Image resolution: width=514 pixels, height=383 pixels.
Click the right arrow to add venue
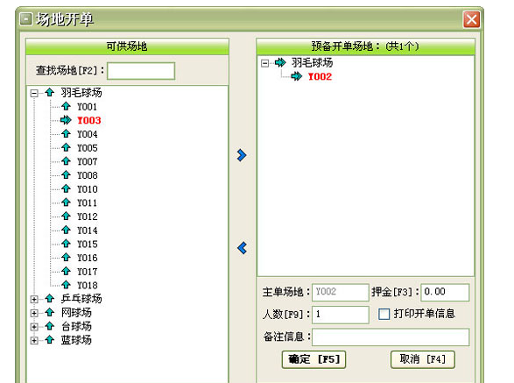pyautogui.click(x=242, y=155)
